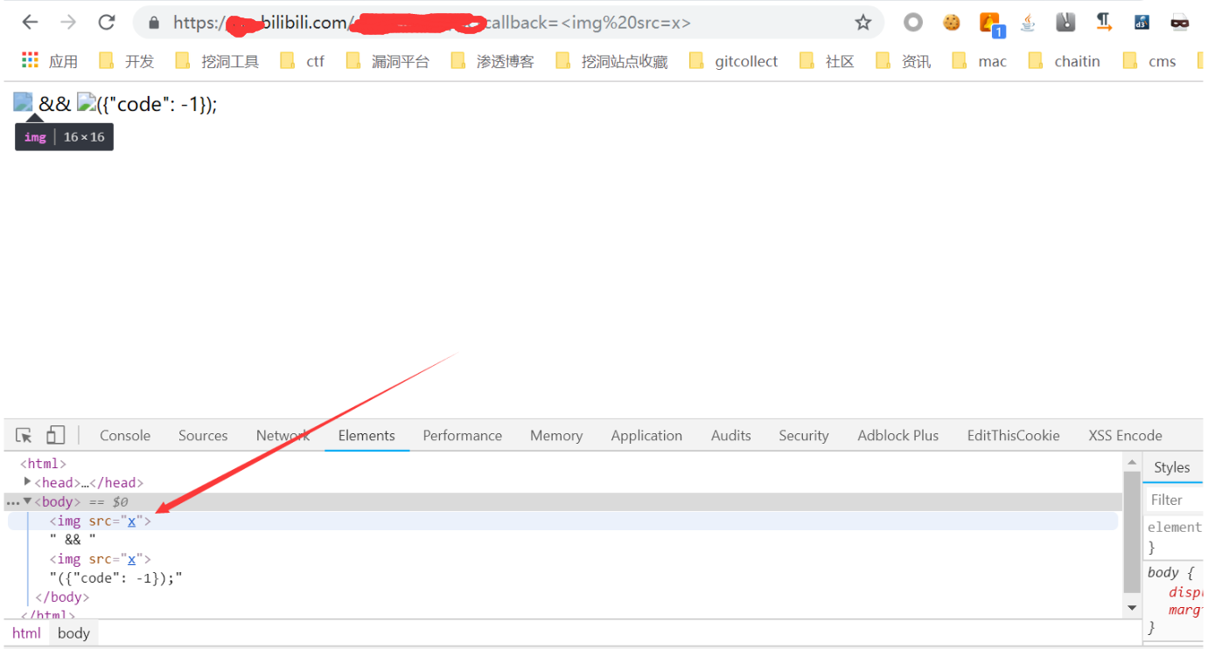
Task: Reload the page with refresh icon
Action: (106, 22)
